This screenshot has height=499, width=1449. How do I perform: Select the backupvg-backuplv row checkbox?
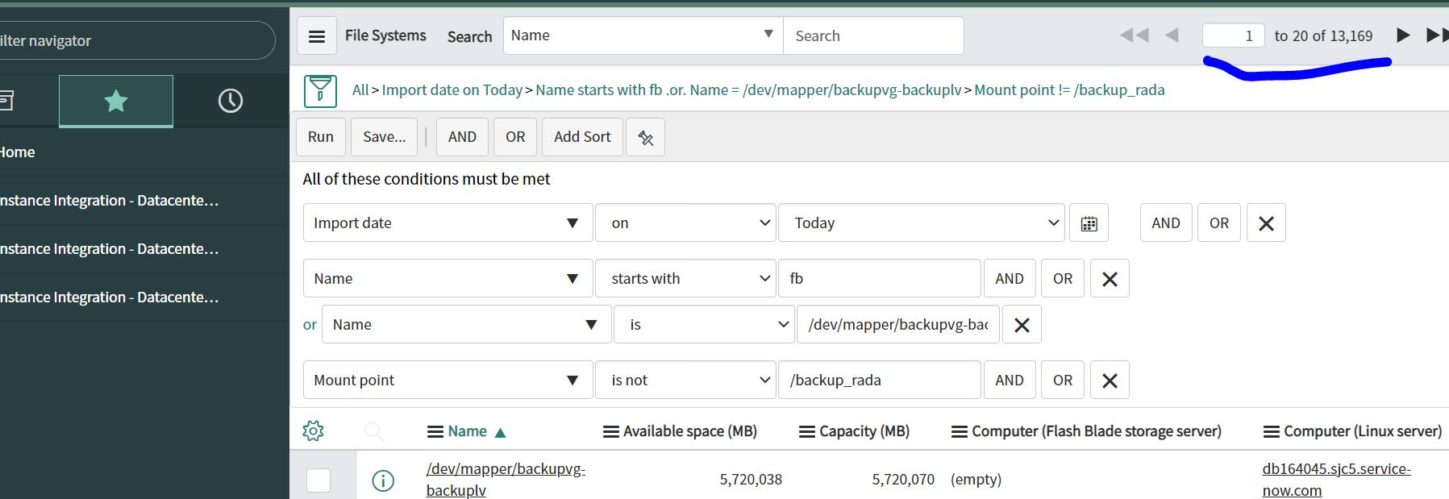click(x=319, y=480)
